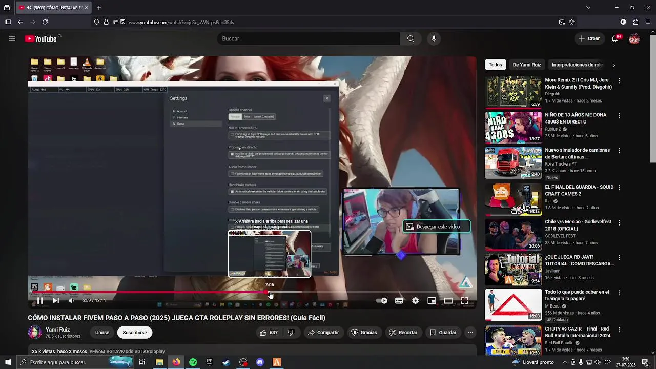The height and width of the screenshot is (369, 656).
Task: Click the search magnifier button
Action: coord(411,38)
